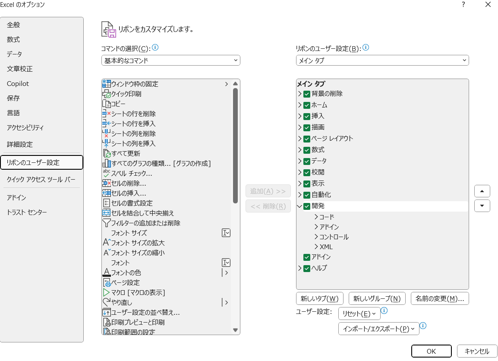Viewport: 498px width, 361px height.
Task: Toggle the ホーム tab checkbox
Action: tap(306, 104)
